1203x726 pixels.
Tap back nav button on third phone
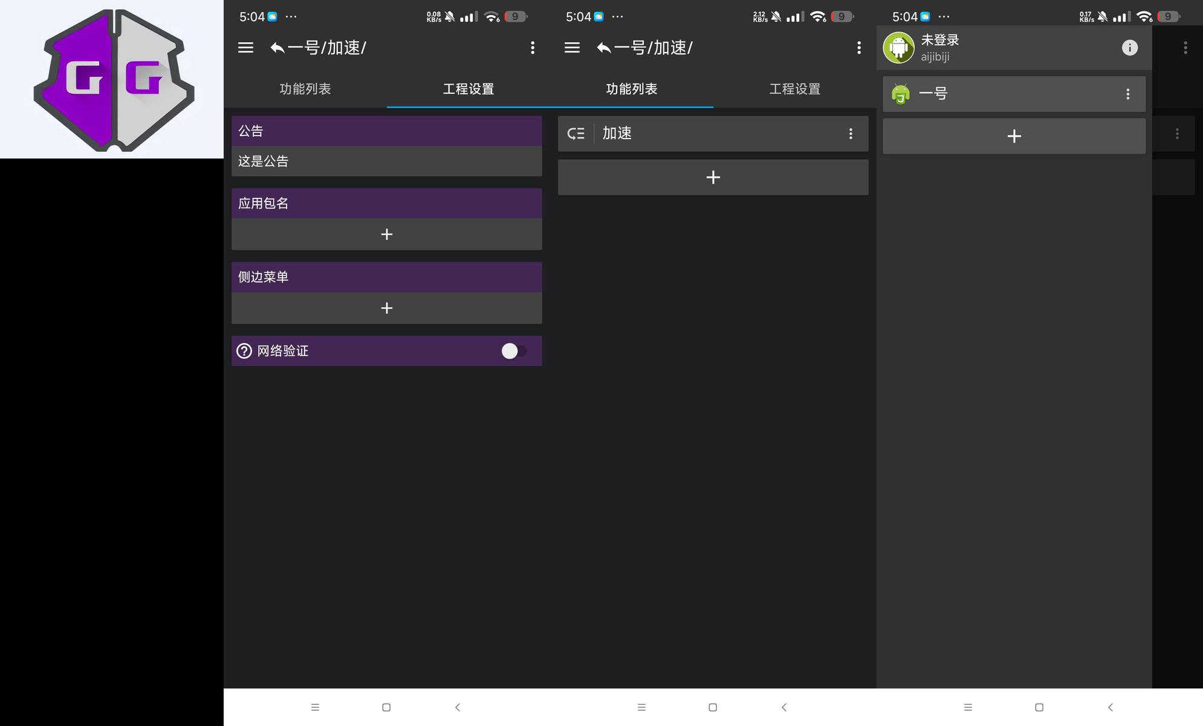click(x=1111, y=707)
